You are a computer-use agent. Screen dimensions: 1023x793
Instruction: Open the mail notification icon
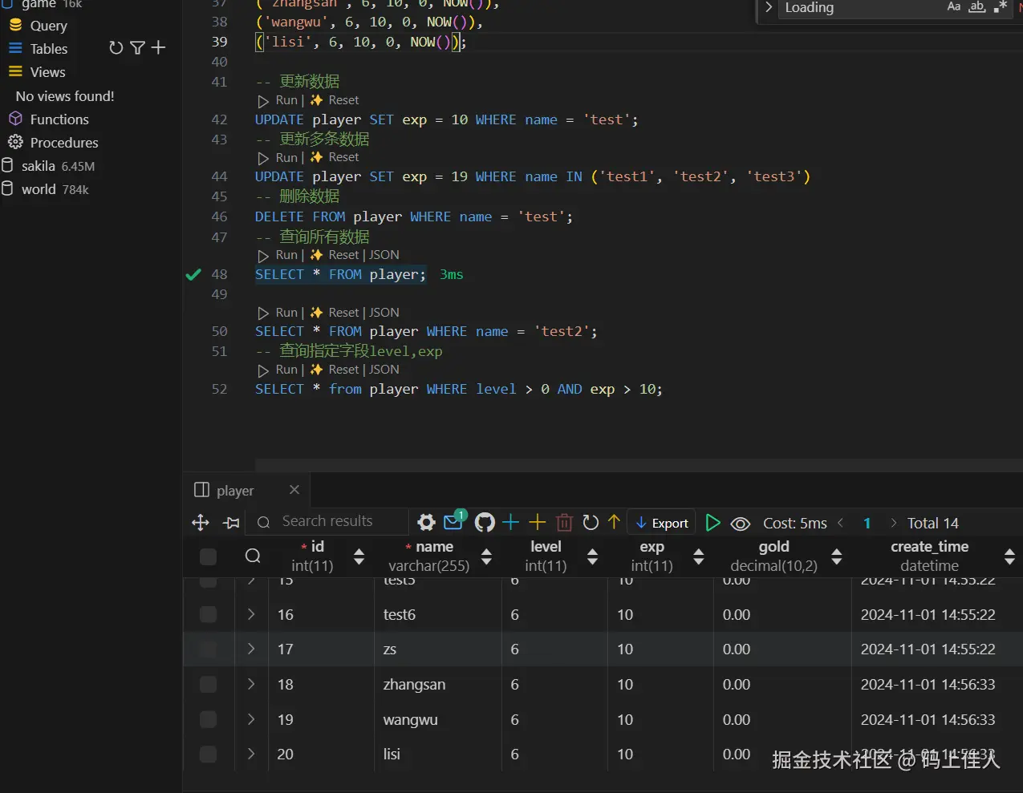point(453,523)
